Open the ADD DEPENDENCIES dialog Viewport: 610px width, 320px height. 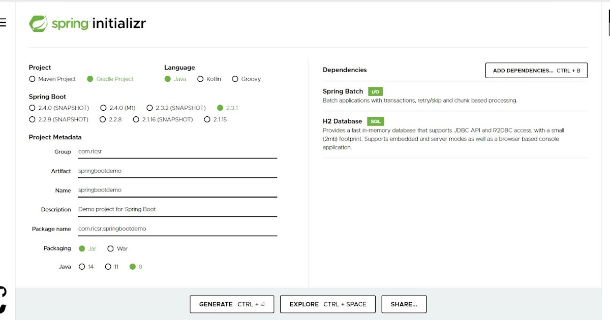tap(536, 70)
